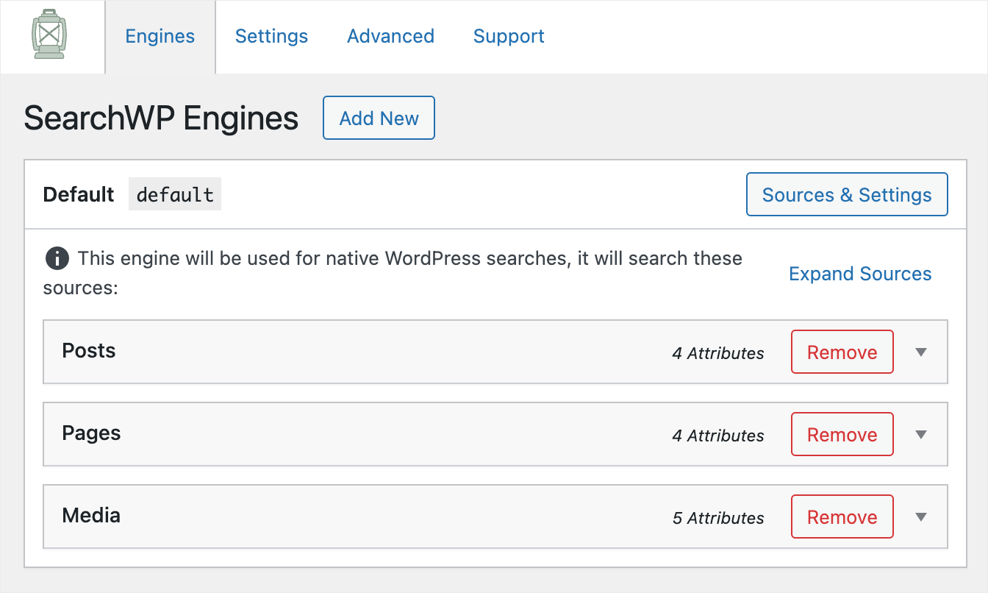Click '4 Attributes' in the Posts row
988x593 pixels.
coord(718,353)
